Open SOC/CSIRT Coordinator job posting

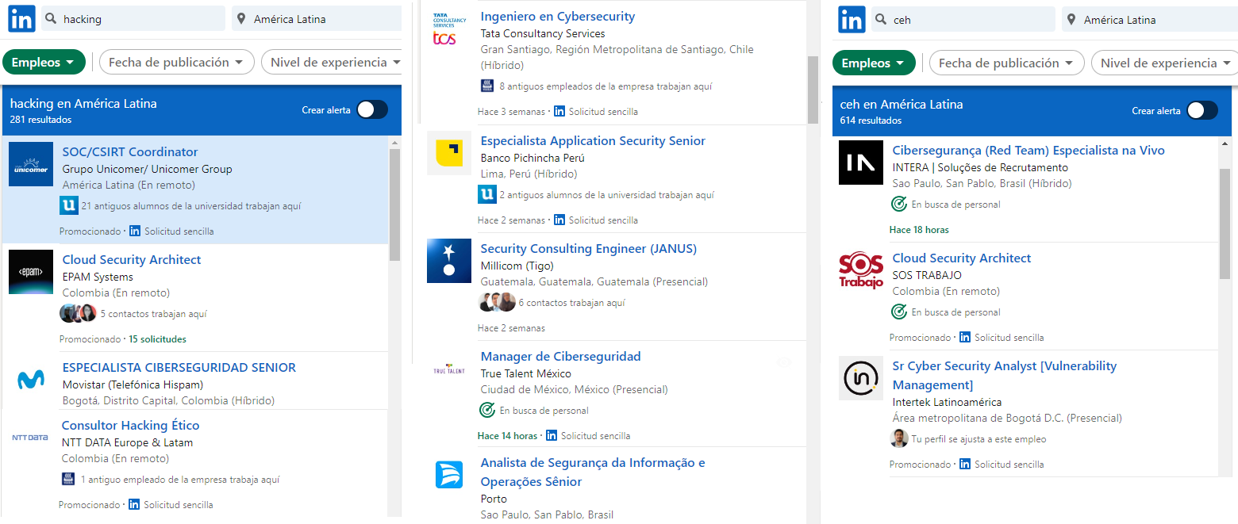[130, 151]
